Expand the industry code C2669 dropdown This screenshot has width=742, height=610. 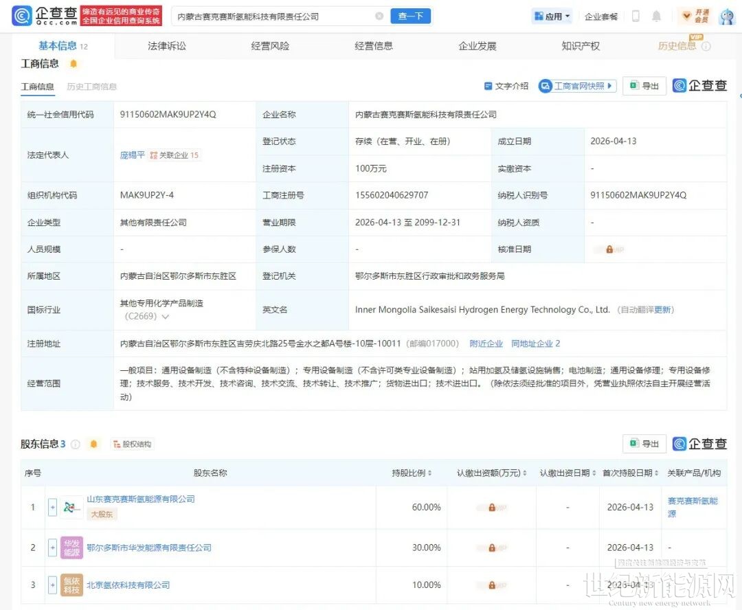[165, 317]
